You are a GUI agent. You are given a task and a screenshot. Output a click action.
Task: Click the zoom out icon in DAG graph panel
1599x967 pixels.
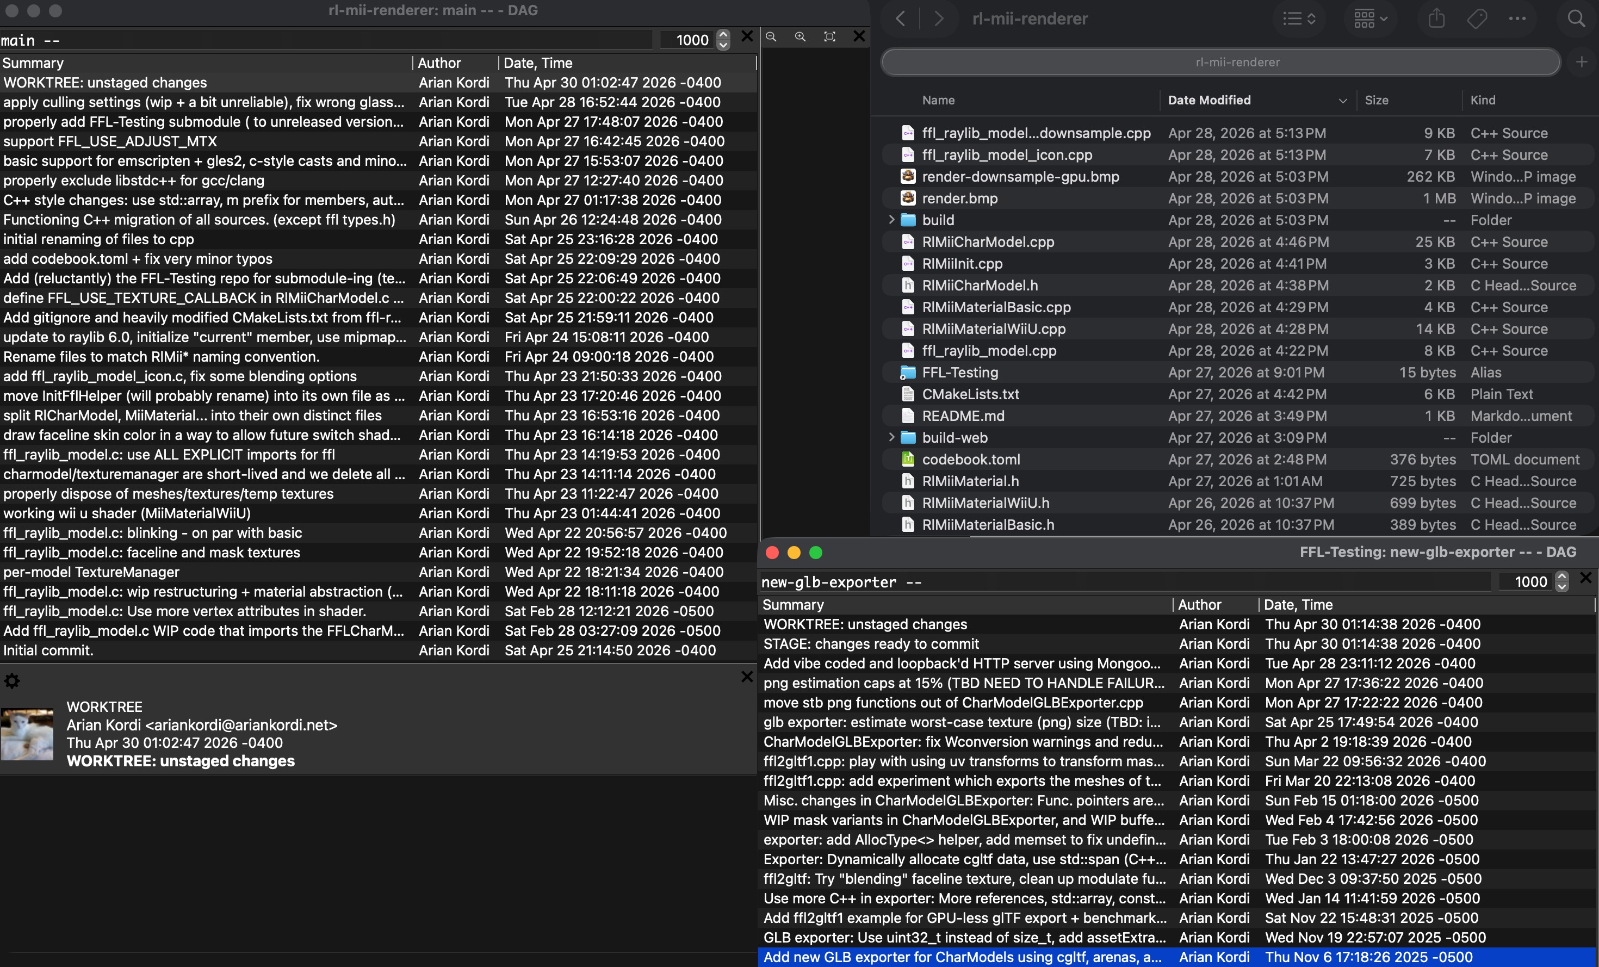771,37
